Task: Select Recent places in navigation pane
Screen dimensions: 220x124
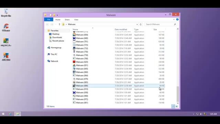Action: coord(58,41)
